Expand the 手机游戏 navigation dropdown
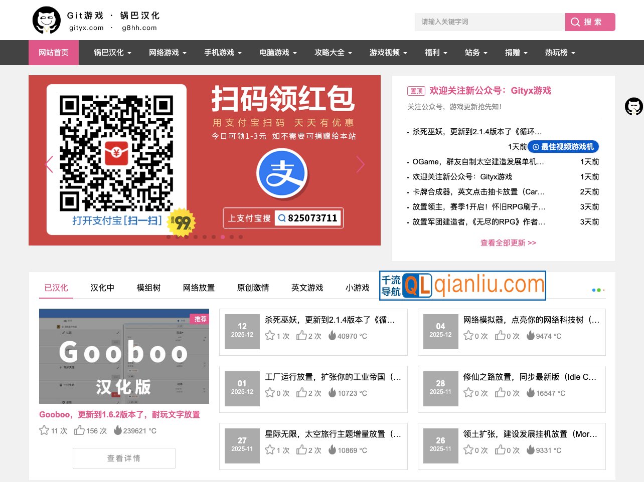 click(x=223, y=53)
